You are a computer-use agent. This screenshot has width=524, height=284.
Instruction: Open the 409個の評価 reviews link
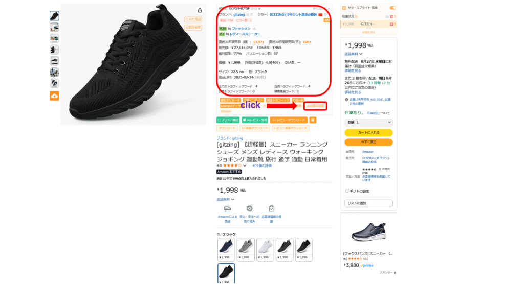[261, 165]
